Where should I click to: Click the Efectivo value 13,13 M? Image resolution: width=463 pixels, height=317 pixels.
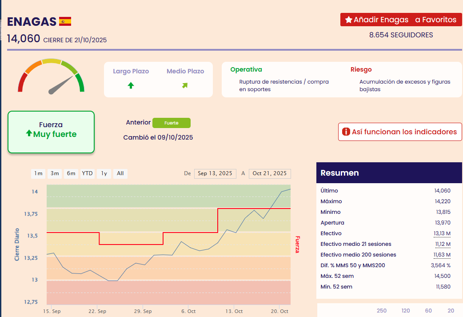(442, 233)
